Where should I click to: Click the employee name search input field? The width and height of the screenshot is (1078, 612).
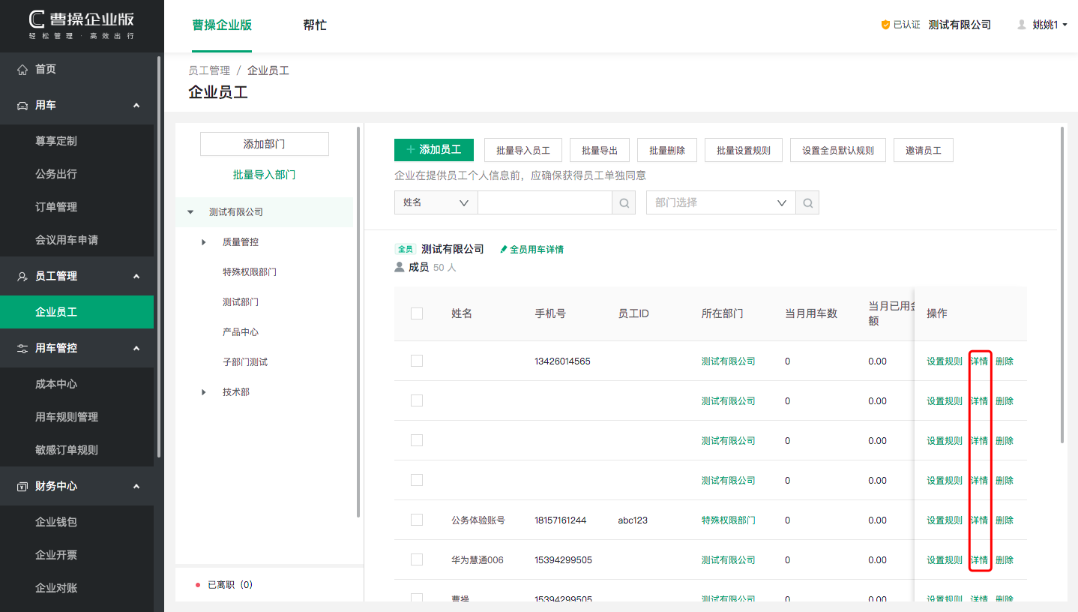pyautogui.click(x=545, y=202)
